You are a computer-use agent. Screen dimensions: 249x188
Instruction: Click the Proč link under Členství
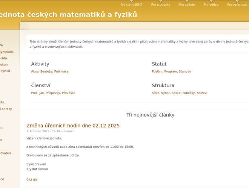click(x=34, y=93)
